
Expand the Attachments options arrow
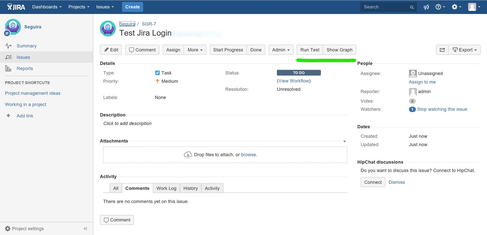[x=345, y=141]
